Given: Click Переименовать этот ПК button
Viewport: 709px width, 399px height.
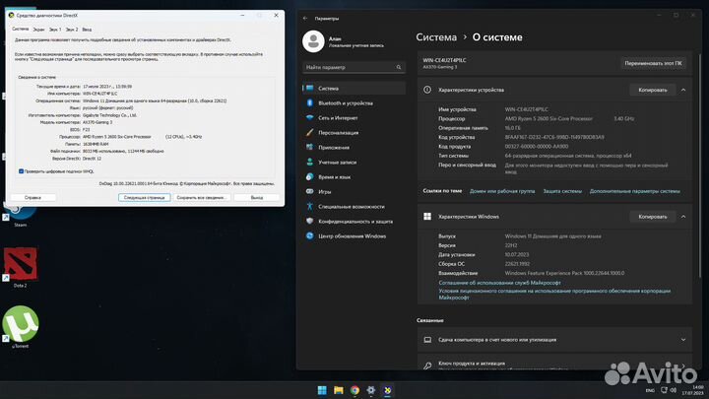Looking at the screenshot, I should coord(653,63).
